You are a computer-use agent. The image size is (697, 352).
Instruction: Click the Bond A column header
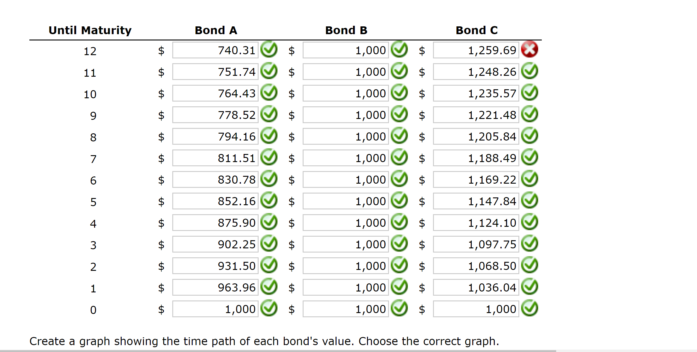pyautogui.click(x=215, y=30)
